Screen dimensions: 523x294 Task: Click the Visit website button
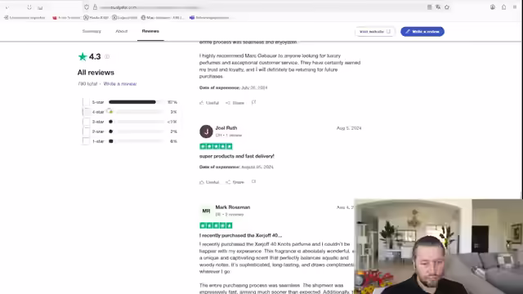tap(375, 31)
